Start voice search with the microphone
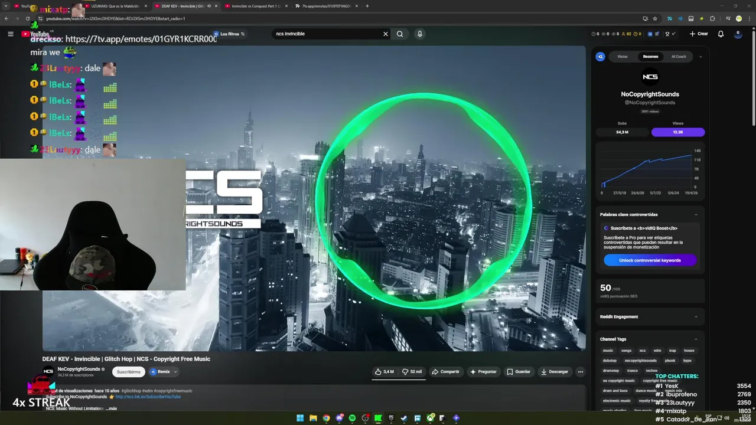756x425 pixels. click(420, 34)
